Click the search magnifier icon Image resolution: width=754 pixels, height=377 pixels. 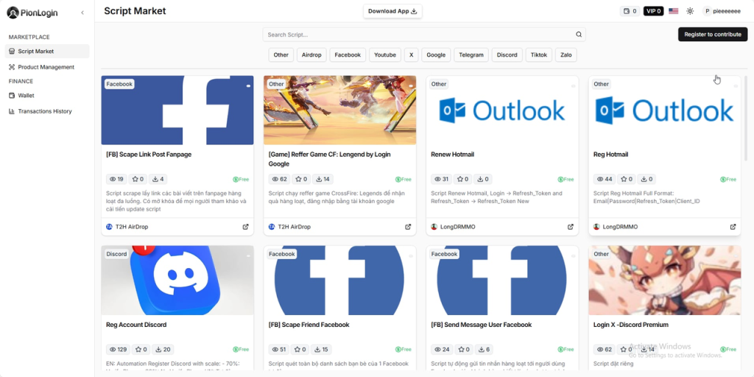(x=579, y=35)
